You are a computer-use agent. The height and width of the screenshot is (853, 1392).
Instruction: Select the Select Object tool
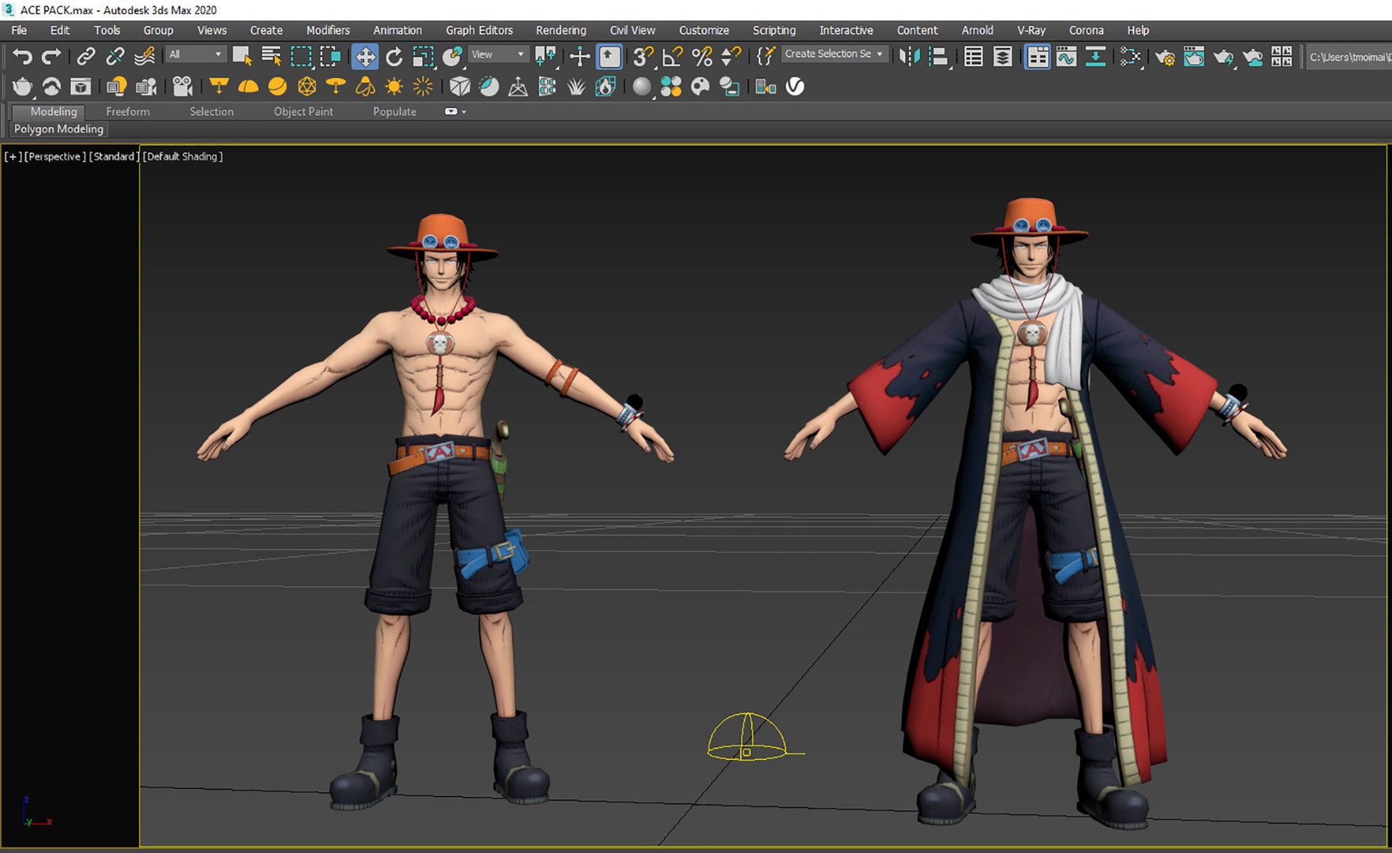[x=242, y=56]
